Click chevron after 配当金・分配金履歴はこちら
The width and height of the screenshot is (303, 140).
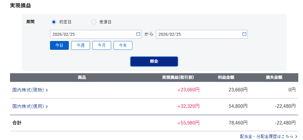pyautogui.click(x=296, y=136)
